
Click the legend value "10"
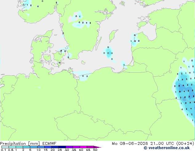pos(38,150)
